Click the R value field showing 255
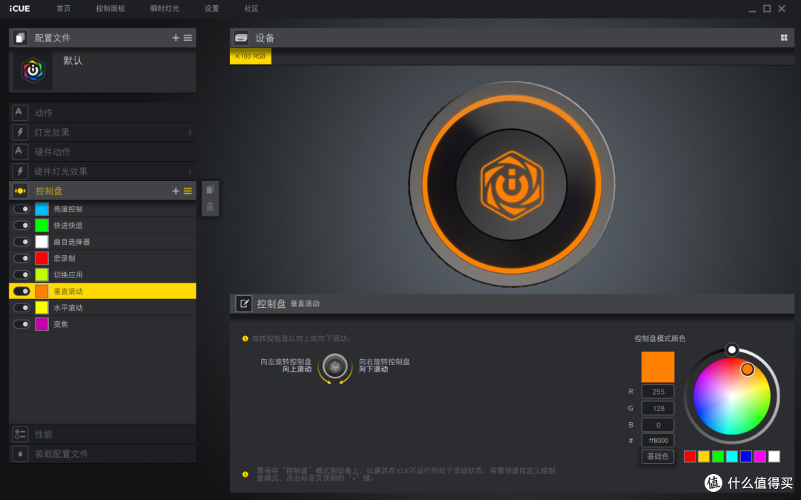801x500 pixels. point(657,392)
